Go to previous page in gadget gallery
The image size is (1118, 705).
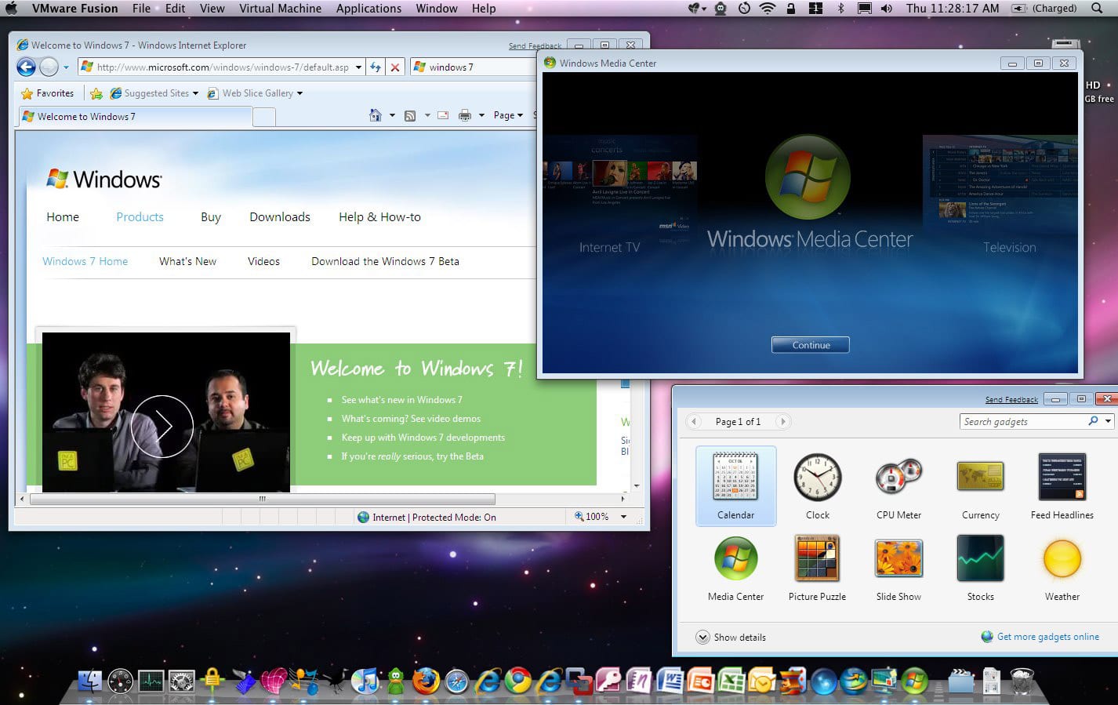point(694,421)
